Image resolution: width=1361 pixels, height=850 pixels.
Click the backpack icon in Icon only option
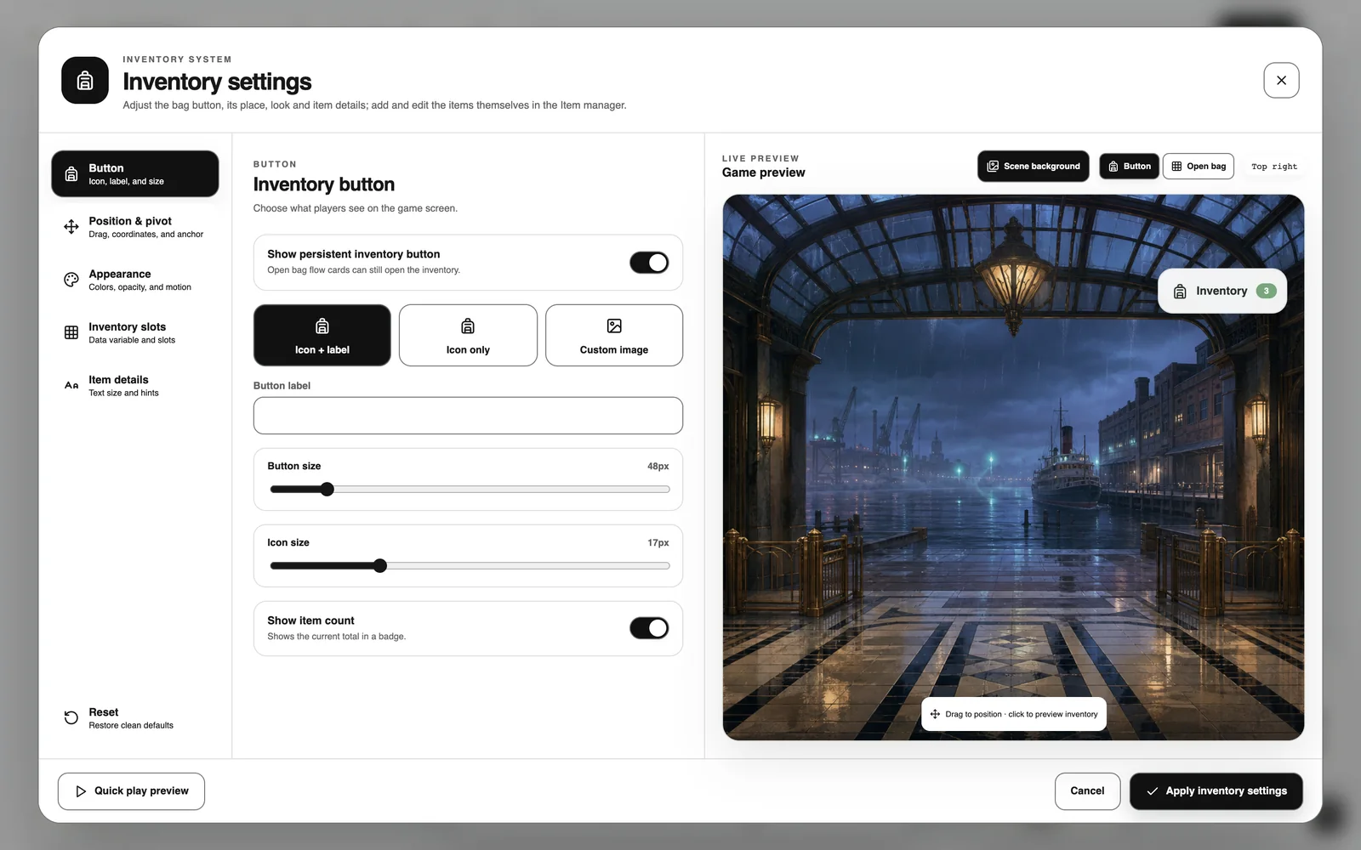tap(468, 326)
